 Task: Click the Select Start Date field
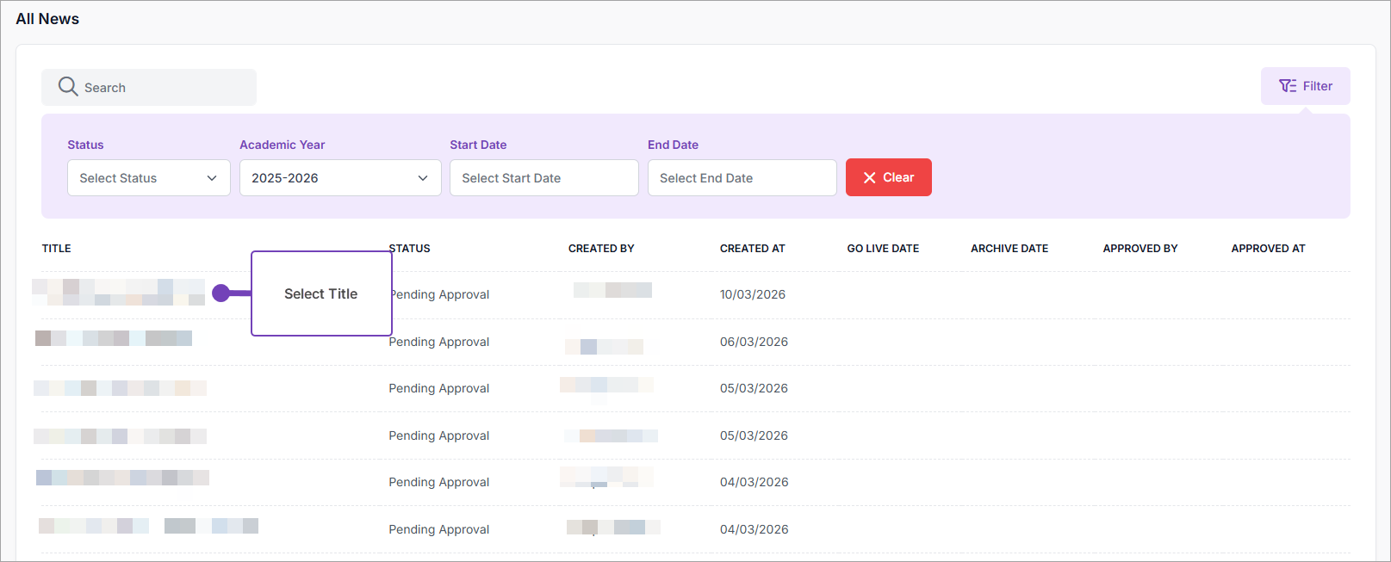tap(543, 178)
